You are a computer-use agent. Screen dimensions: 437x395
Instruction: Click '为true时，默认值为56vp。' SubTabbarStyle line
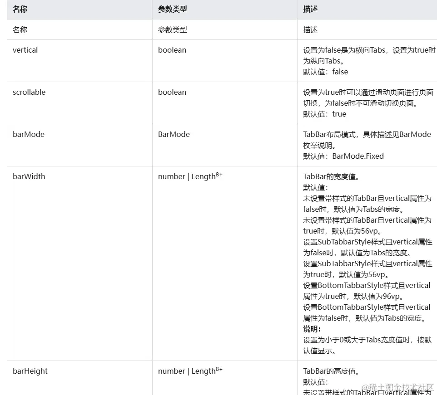(346, 274)
